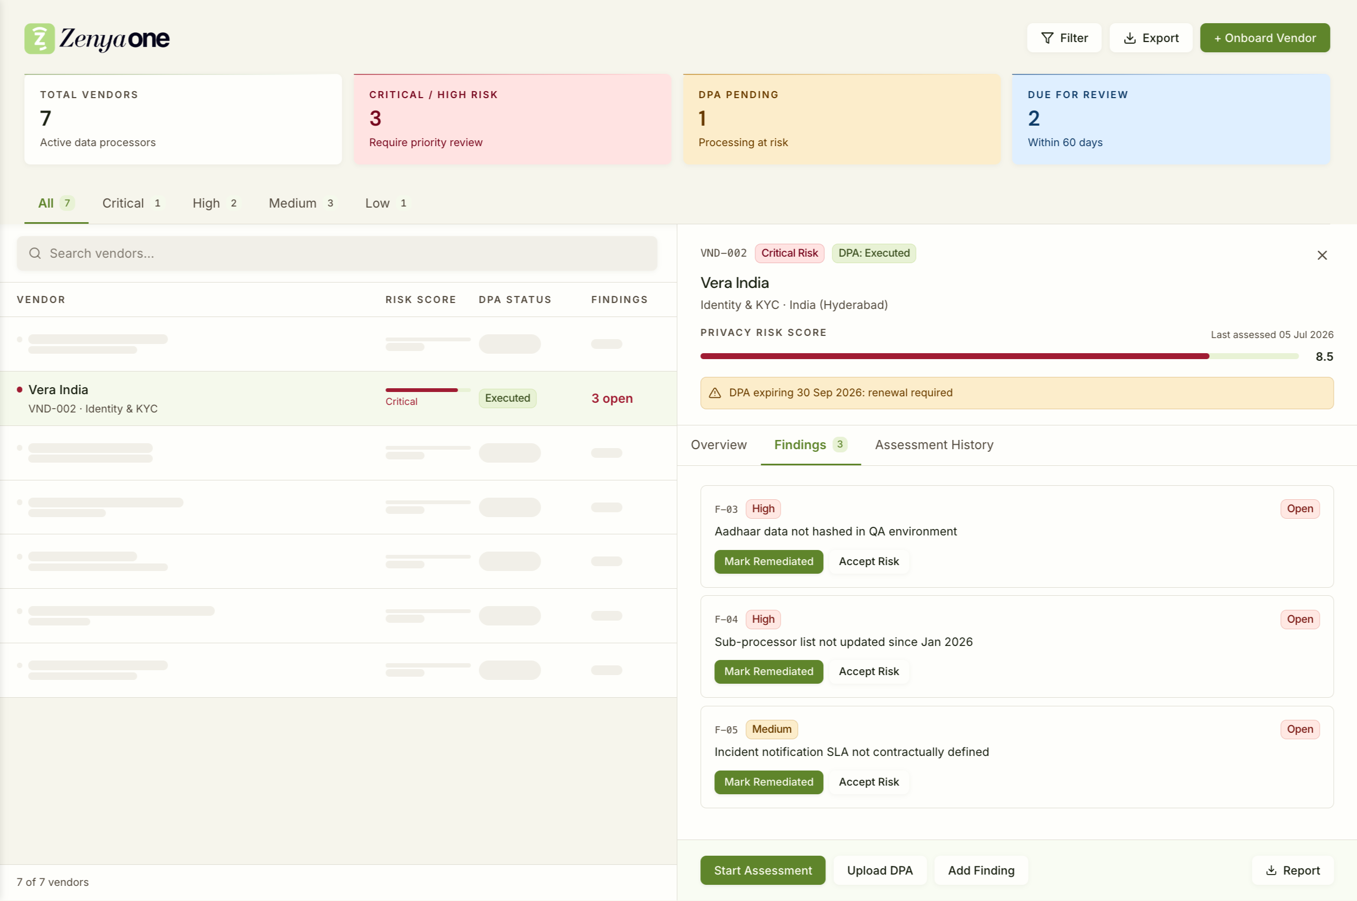Screen dimensions: 1357x901
Task: Click the Executed status badge in table
Action: [507, 398]
